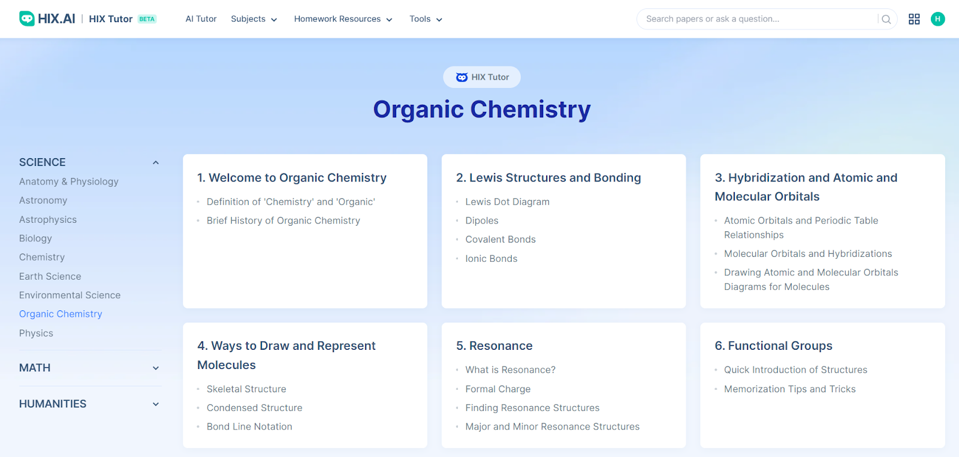Open Formal Charge topic
The width and height of the screenshot is (959, 457).
click(x=498, y=389)
